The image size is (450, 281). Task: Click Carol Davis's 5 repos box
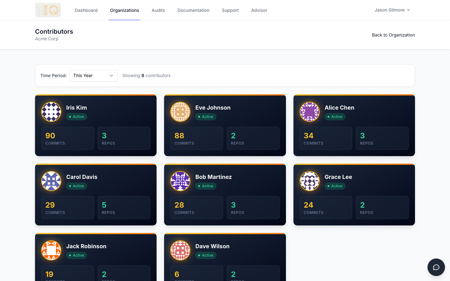124,208
